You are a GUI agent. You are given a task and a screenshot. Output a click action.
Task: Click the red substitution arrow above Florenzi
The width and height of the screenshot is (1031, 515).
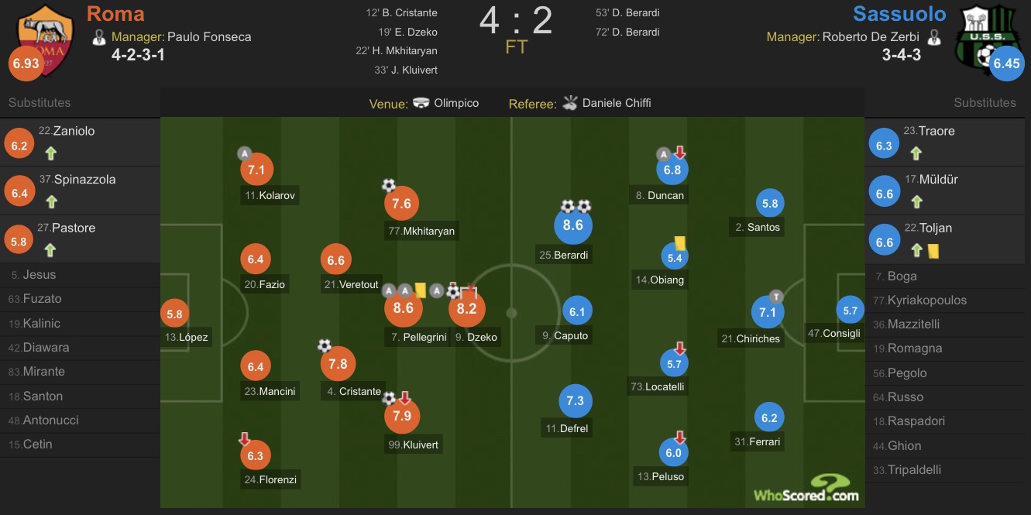(x=245, y=439)
